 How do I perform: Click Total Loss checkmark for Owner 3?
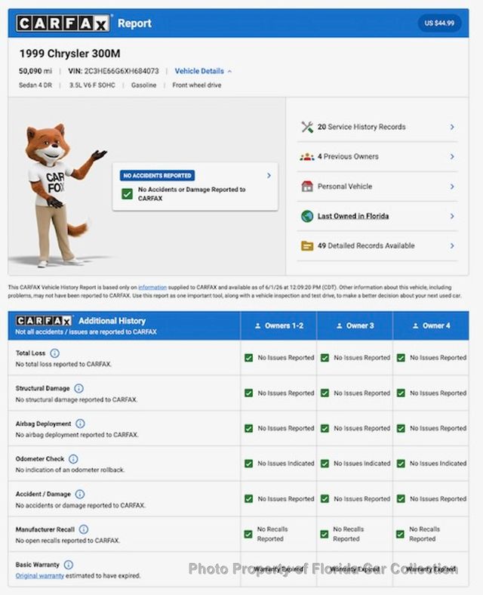pos(325,358)
